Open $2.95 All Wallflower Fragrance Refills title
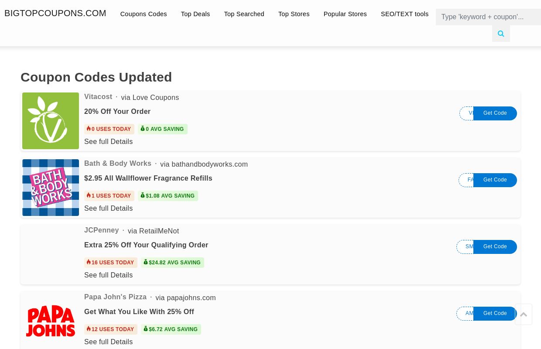This screenshot has width=541, height=349. [x=148, y=178]
